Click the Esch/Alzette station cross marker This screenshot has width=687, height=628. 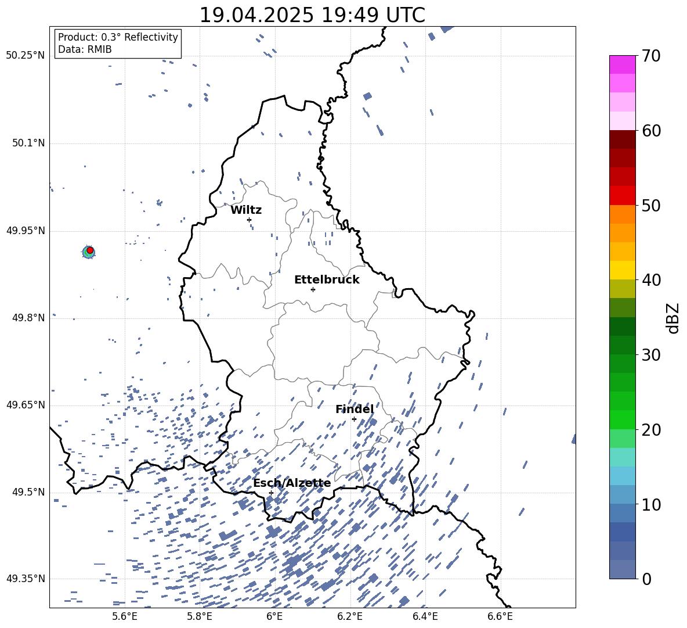pos(271,493)
